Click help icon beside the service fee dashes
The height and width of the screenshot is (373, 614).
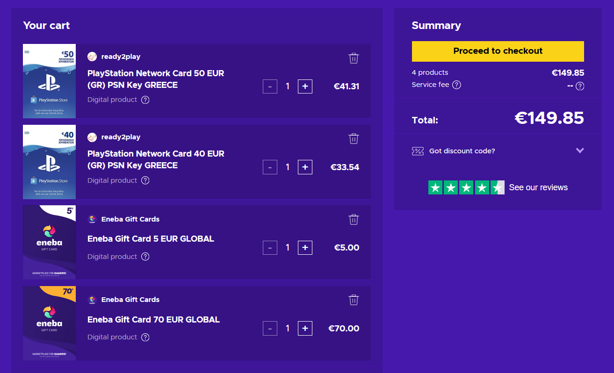(x=580, y=86)
